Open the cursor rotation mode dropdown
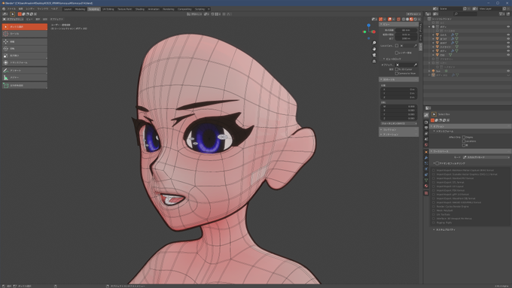512x288 pixels. pos(399,123)
